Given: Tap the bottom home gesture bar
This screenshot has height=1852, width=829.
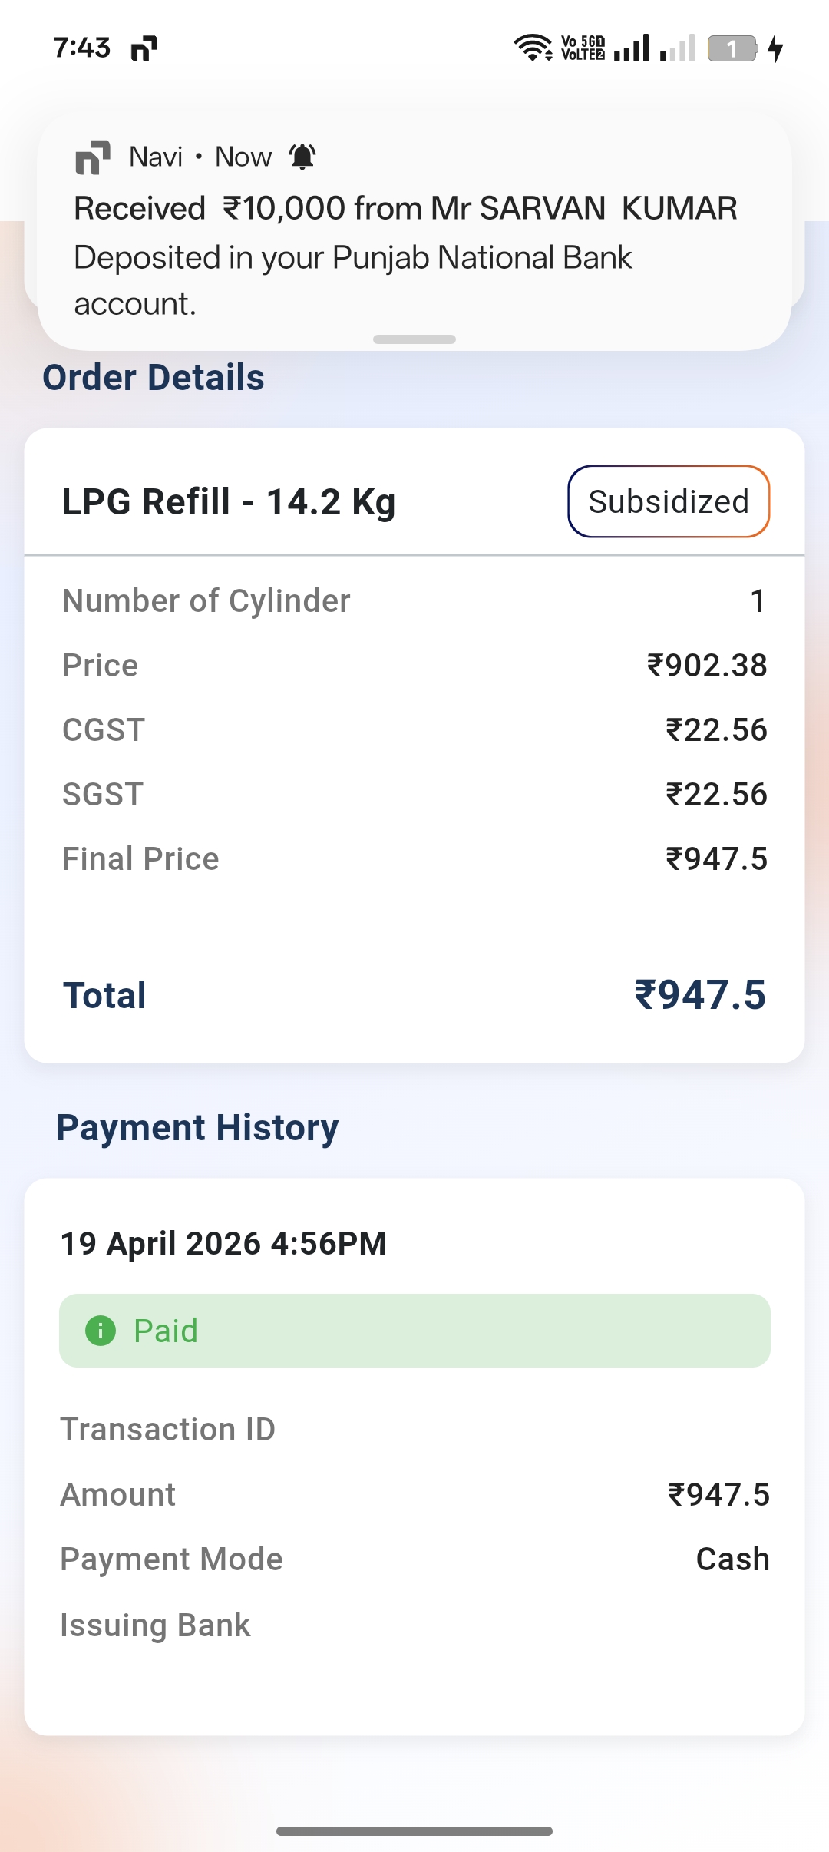Looking at the screenshot, I should [x=414, y=1831].
